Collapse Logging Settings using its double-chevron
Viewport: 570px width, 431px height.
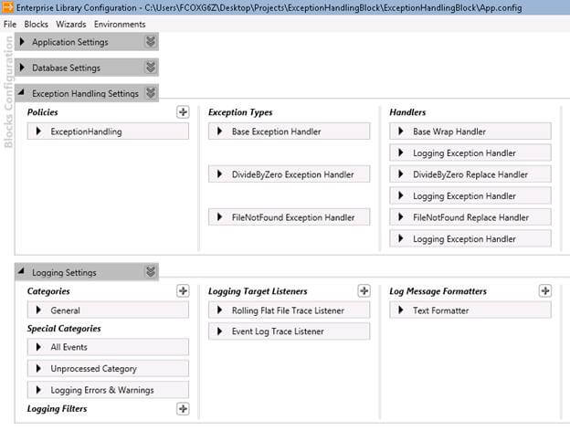pos(151,271)
